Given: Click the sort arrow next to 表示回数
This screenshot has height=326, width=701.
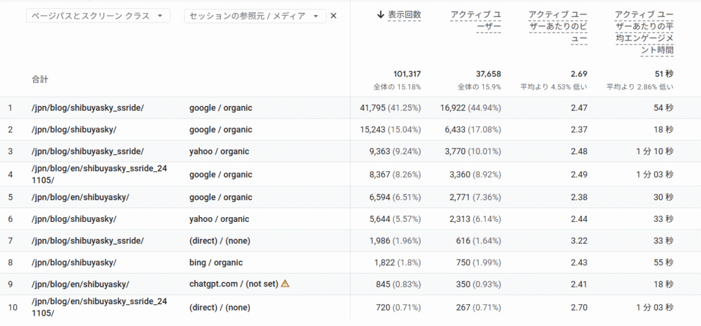Looking at the screenshot, I should pyautogui.click(x=381, y=14).
